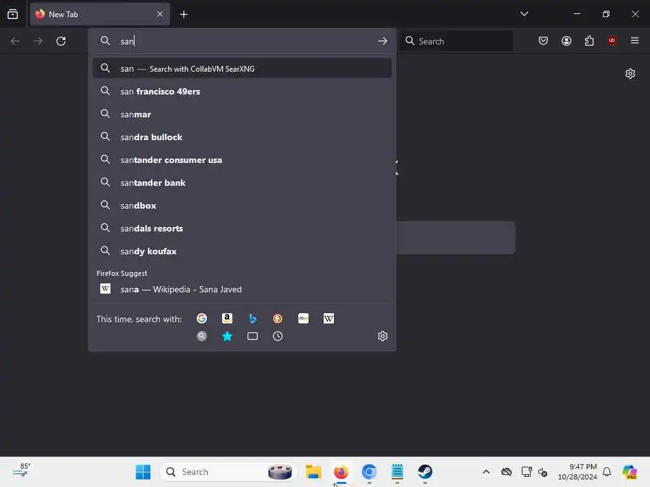Show hidden system tray icons
The height and width of the screenshot is (487, 650).
(486, 472)
